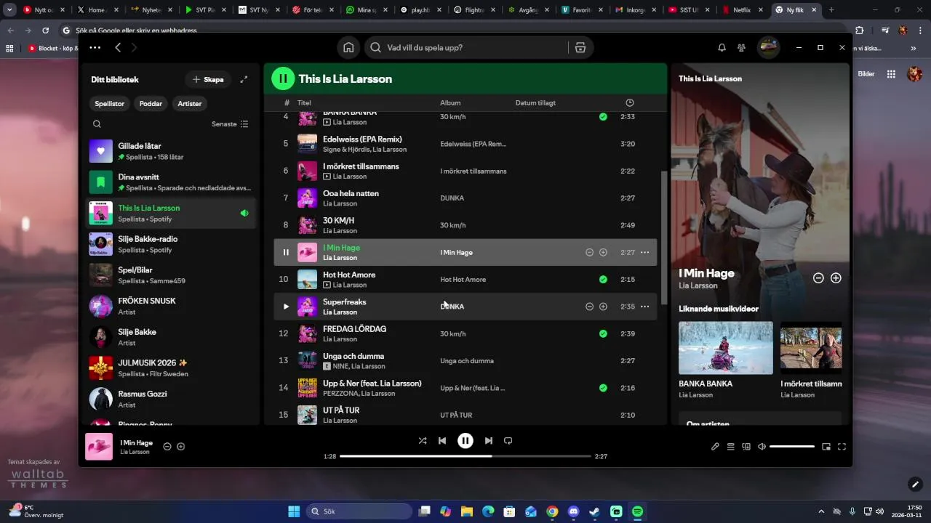Image resolution: width=931 pixels, height=523 pixels.
Task: Switch player to fullscreen mode
Action: (842, 447)
